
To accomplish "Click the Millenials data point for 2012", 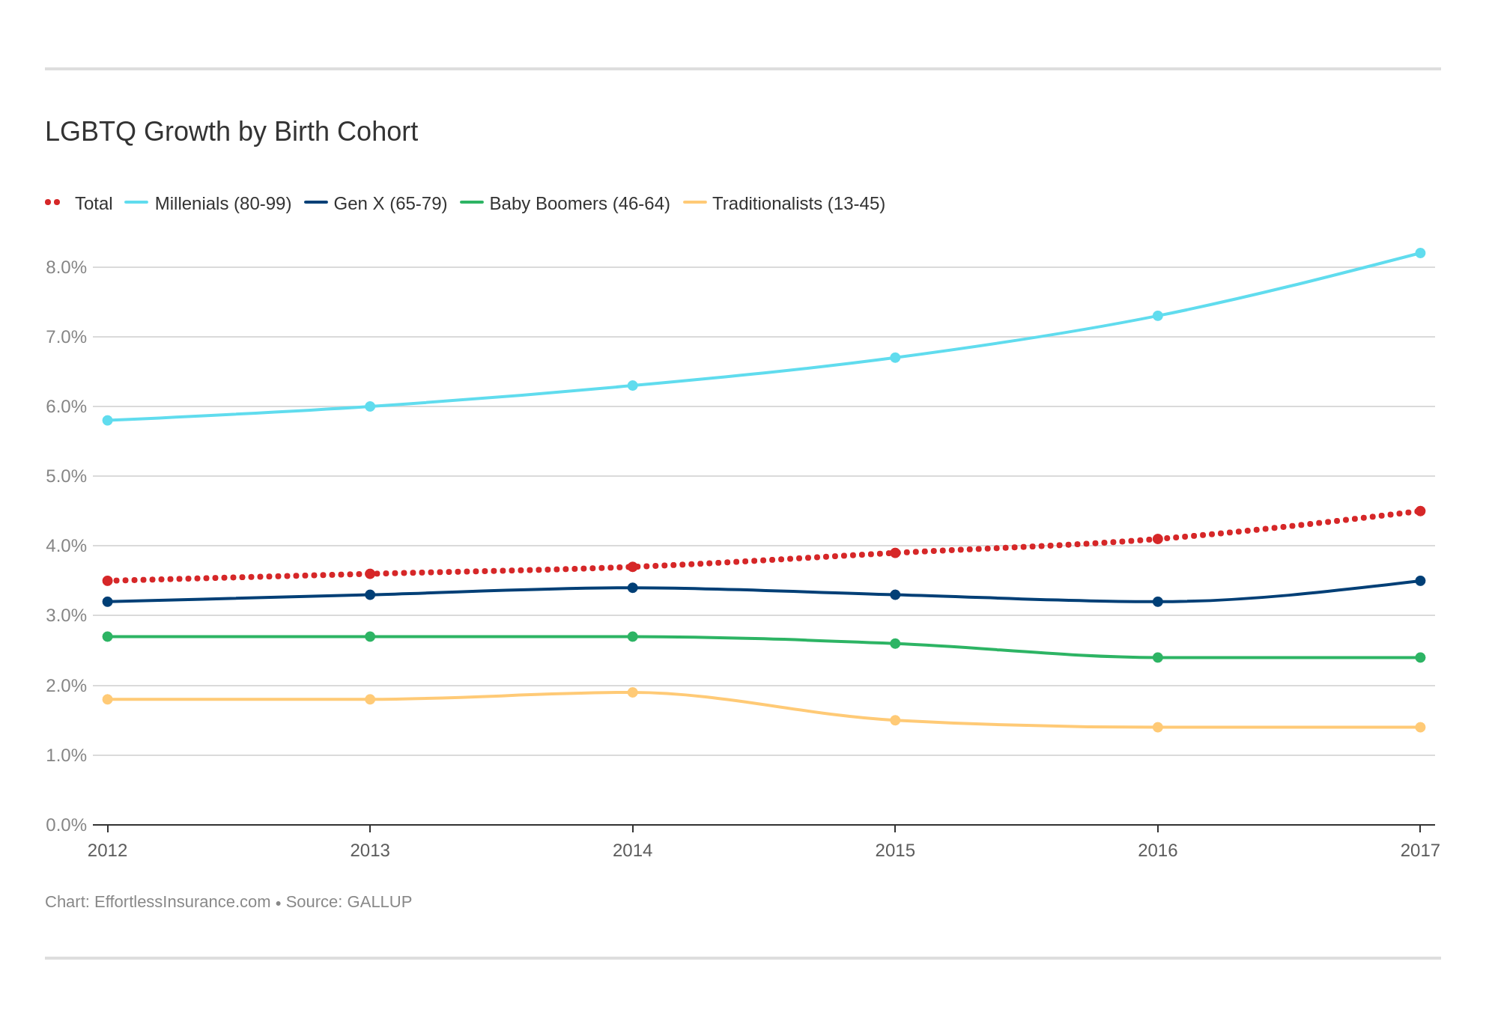I will pos(108,421).
